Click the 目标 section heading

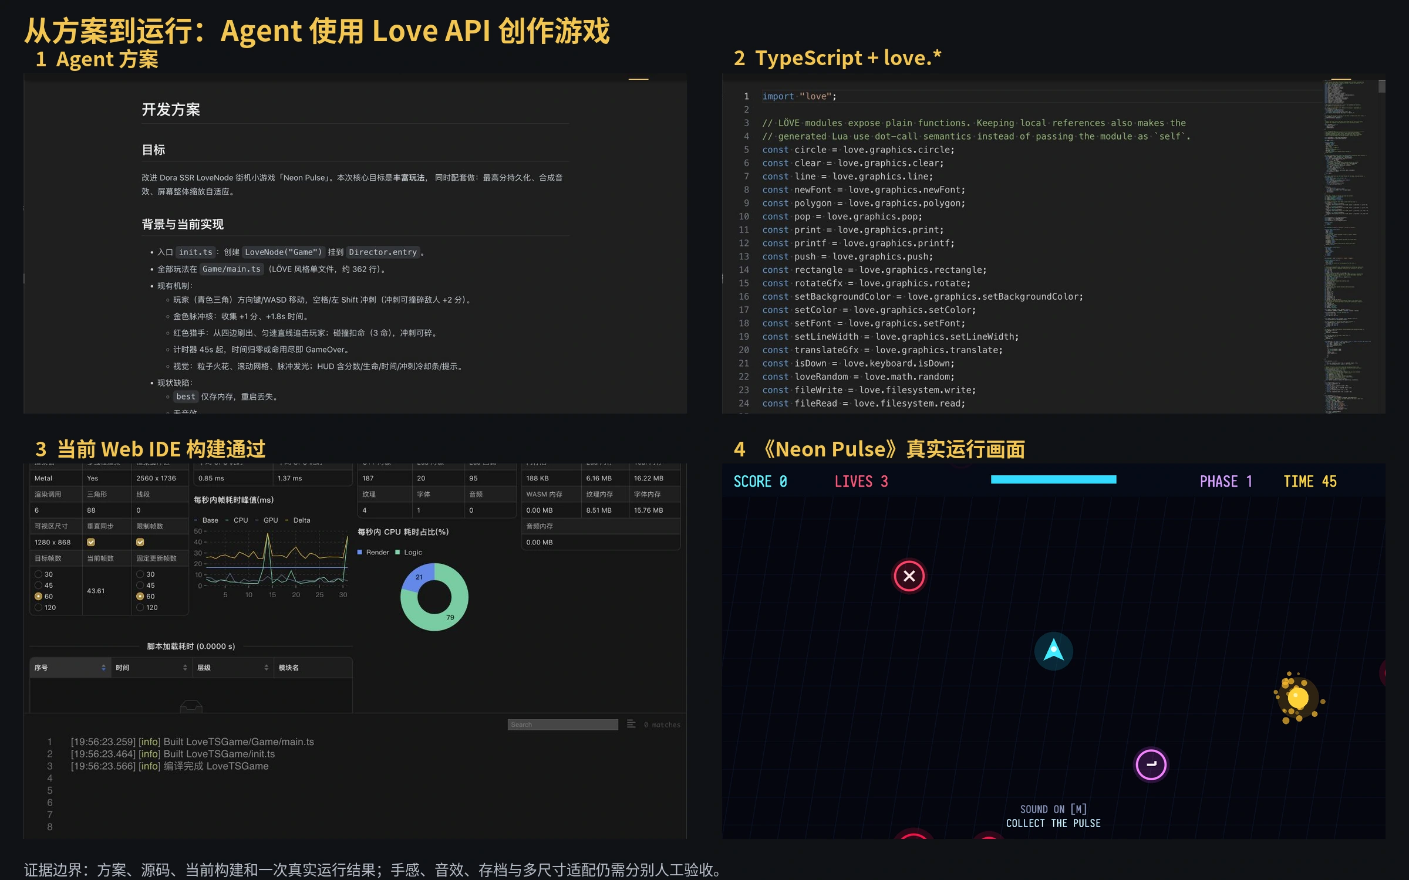pos(154,150)
